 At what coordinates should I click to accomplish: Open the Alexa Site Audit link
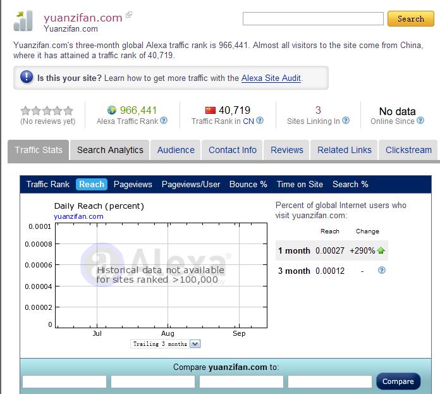click(271, 78)
